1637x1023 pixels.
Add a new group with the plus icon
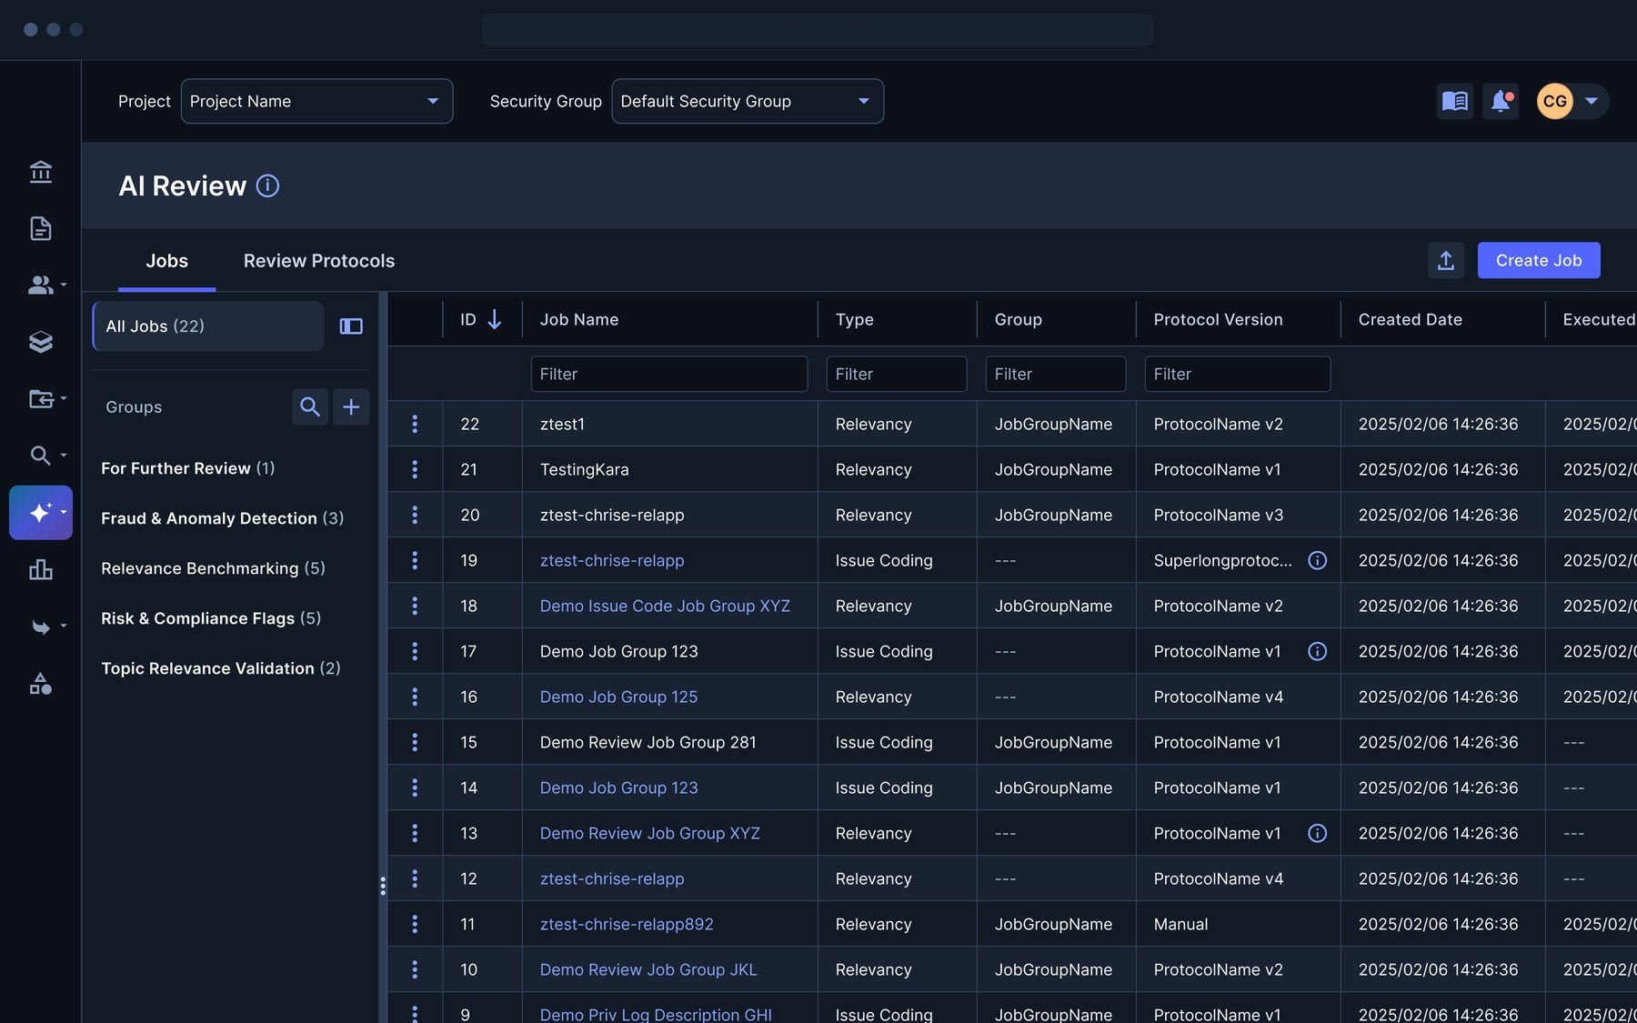[x=351, y=406]
